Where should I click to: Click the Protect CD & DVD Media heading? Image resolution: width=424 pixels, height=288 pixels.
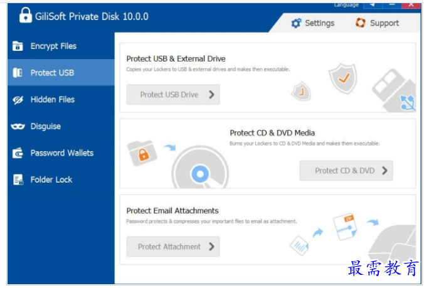[x=272, y=133]
